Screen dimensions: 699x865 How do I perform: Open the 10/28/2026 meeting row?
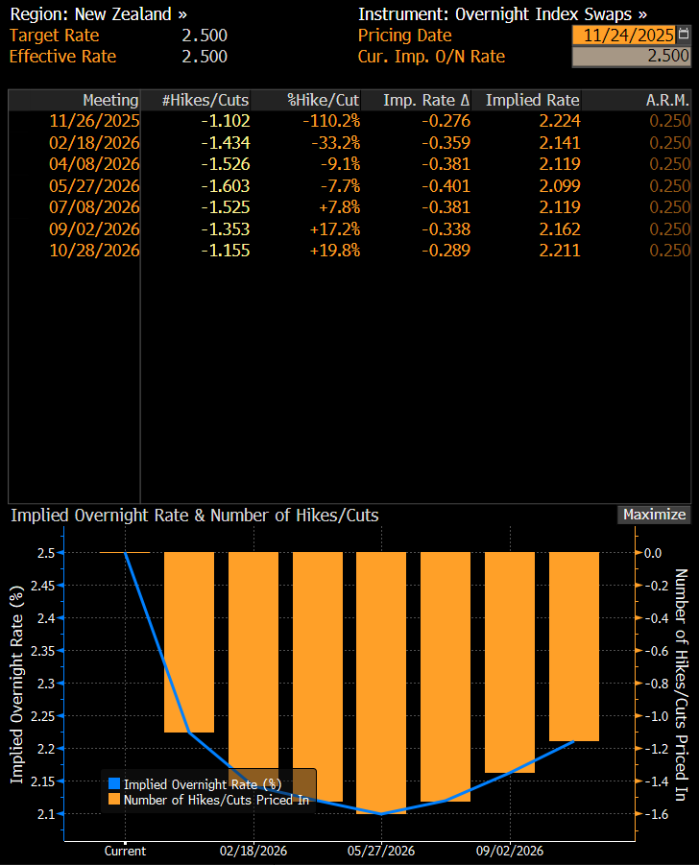coord(95,250)
